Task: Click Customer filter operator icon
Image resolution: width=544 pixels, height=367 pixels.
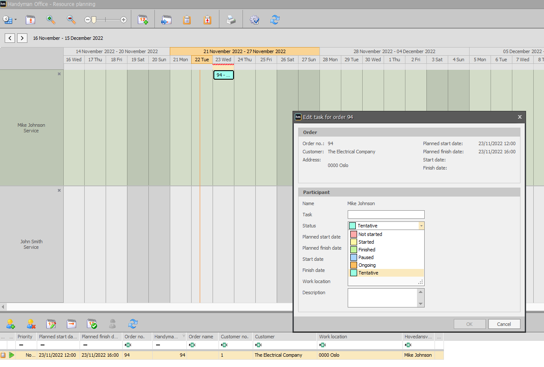Action: (258, 345)
